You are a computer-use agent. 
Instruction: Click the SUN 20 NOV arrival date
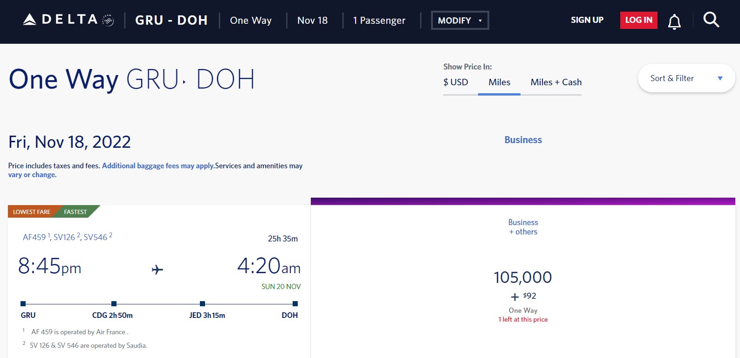(281, 287)
